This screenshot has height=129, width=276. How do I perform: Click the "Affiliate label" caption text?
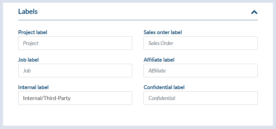[159, 60]
